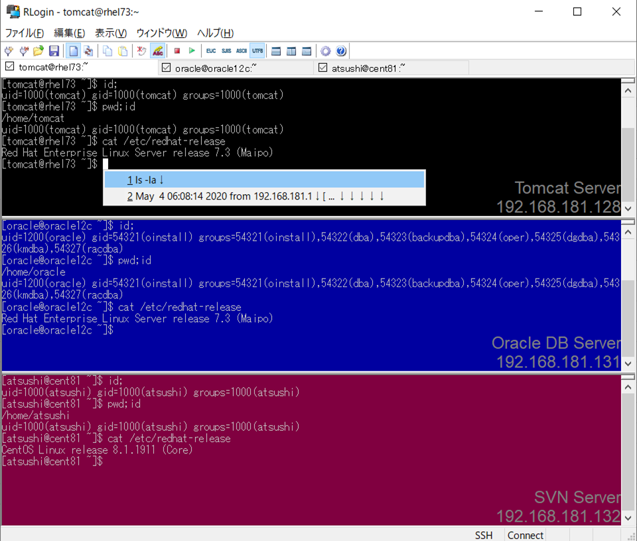Image resolution: width=637 pixels, height=541 pixels.
Task: Click the third pane layout icon
Action: pyautogui.click(x=307, y=51)
